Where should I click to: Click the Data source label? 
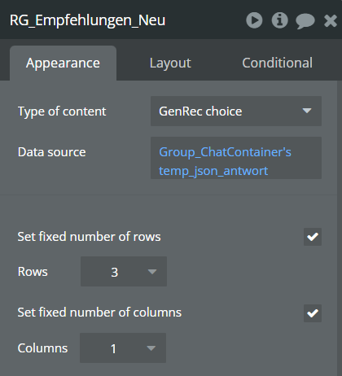tap(51, 152)
